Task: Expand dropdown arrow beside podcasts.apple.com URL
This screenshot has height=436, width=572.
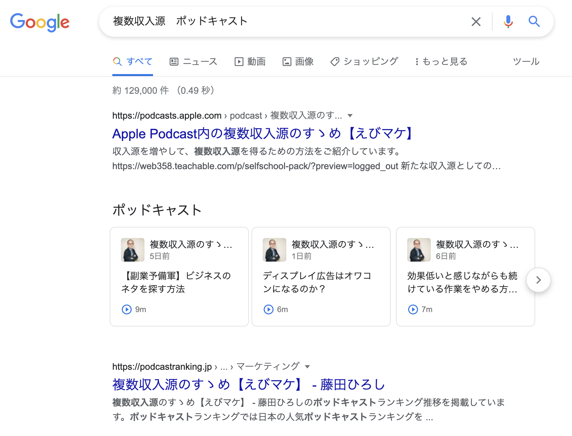Action: (350, 115)
